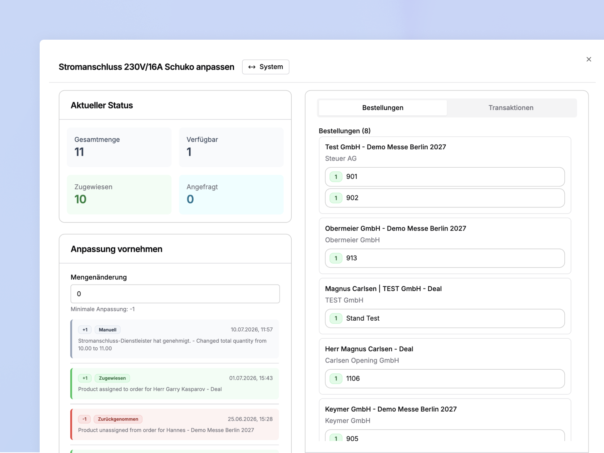The height and width of the screenshot is (453, 604).
Task: Click the +1 badge beside Zugewiesen tag
Action: 85,378
